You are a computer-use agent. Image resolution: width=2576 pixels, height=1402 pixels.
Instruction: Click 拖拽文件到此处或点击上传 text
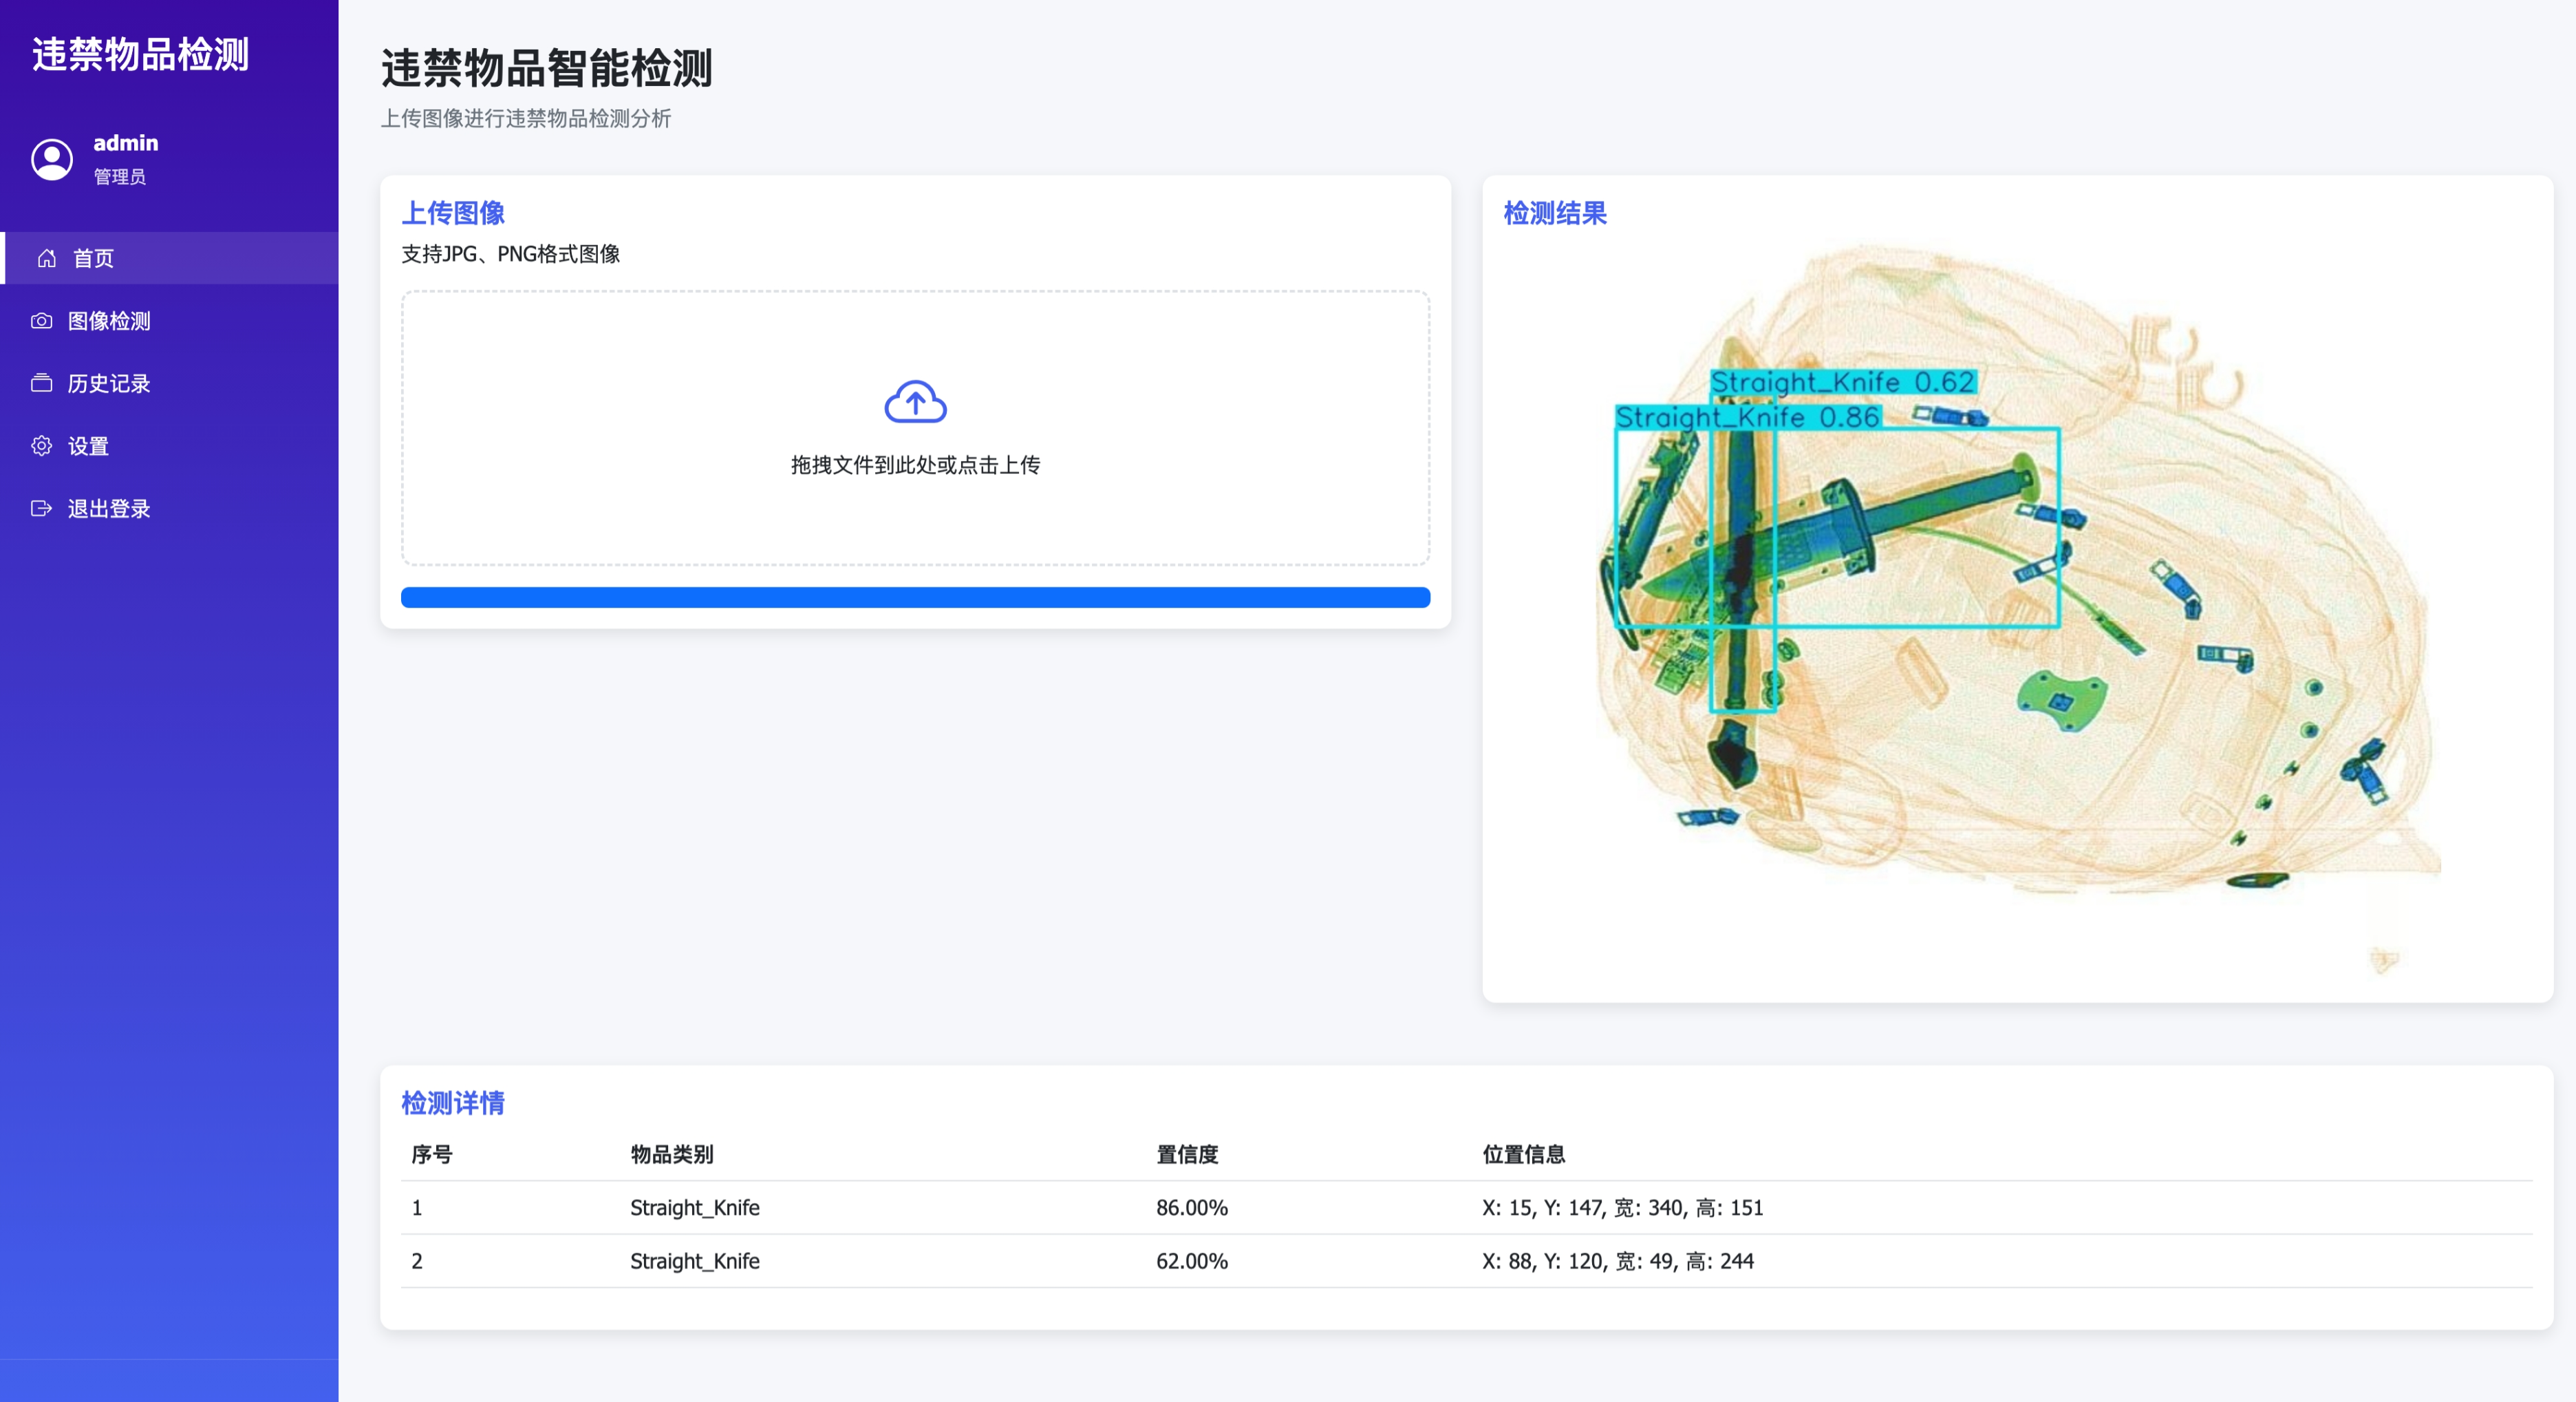(x=915, y=465)
